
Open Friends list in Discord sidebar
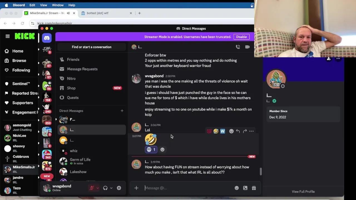(92, 59)
